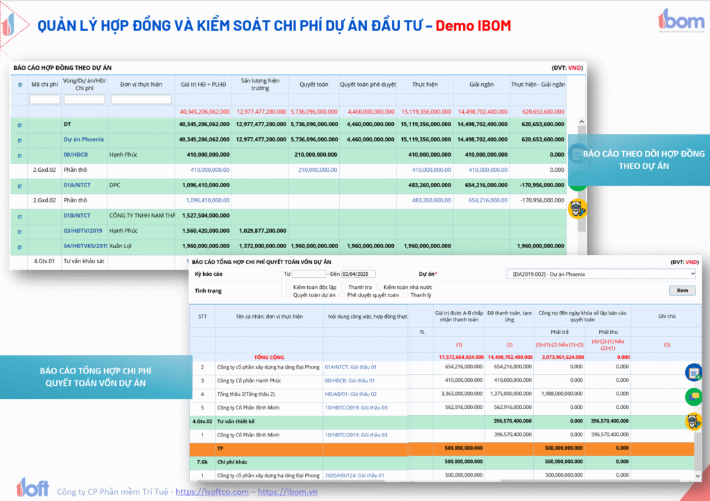
Task: Open the green chat bubble icon
Action: pyautogui.click(x=693, y=396)
